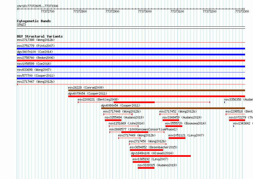This screenshot has height=179, width=253.
Task: Click the Cytogenetic Bands track title
Action: tap(34, 21)
